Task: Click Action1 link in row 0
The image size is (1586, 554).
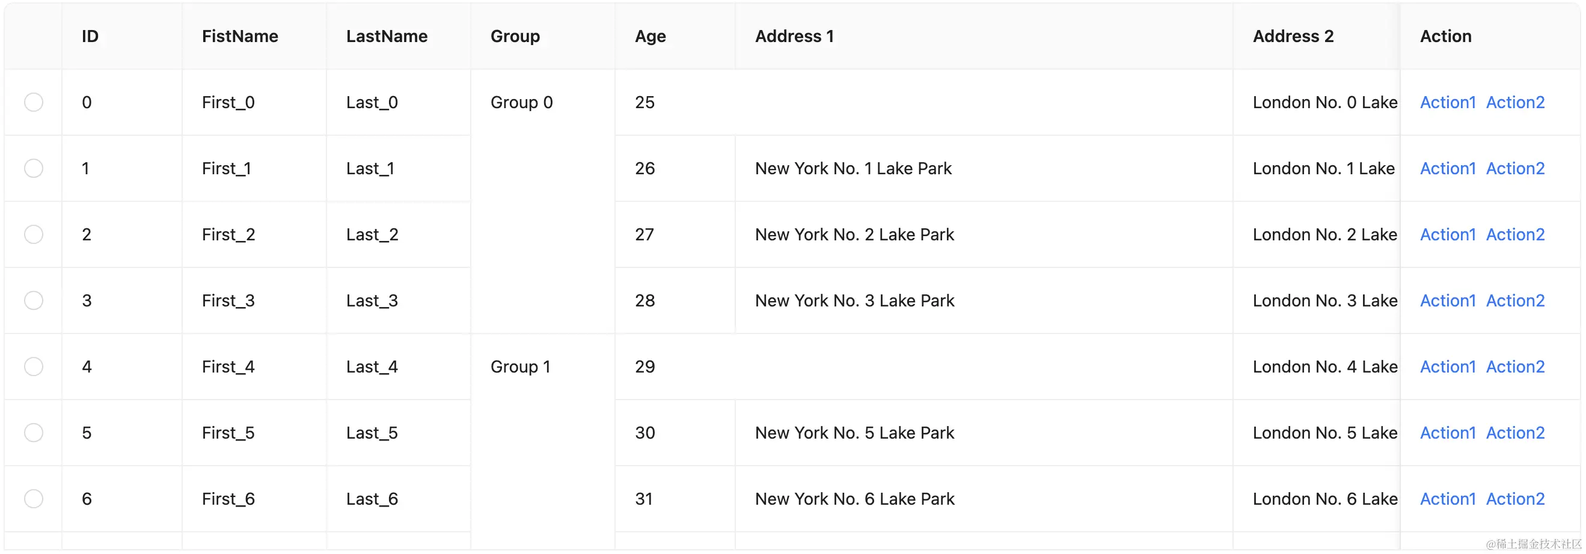Action: tap(1448, 102)
